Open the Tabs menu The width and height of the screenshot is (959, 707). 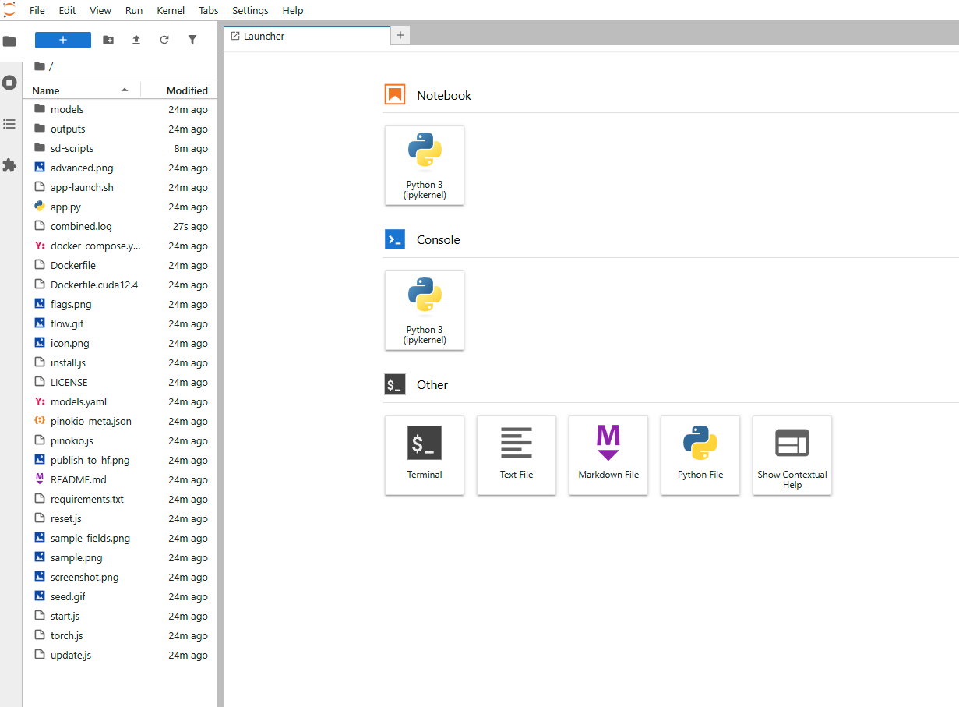208,11
